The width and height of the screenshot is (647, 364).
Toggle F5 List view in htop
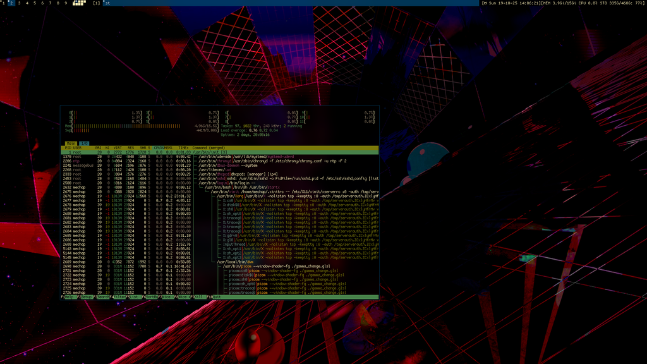tap(135, 296)
